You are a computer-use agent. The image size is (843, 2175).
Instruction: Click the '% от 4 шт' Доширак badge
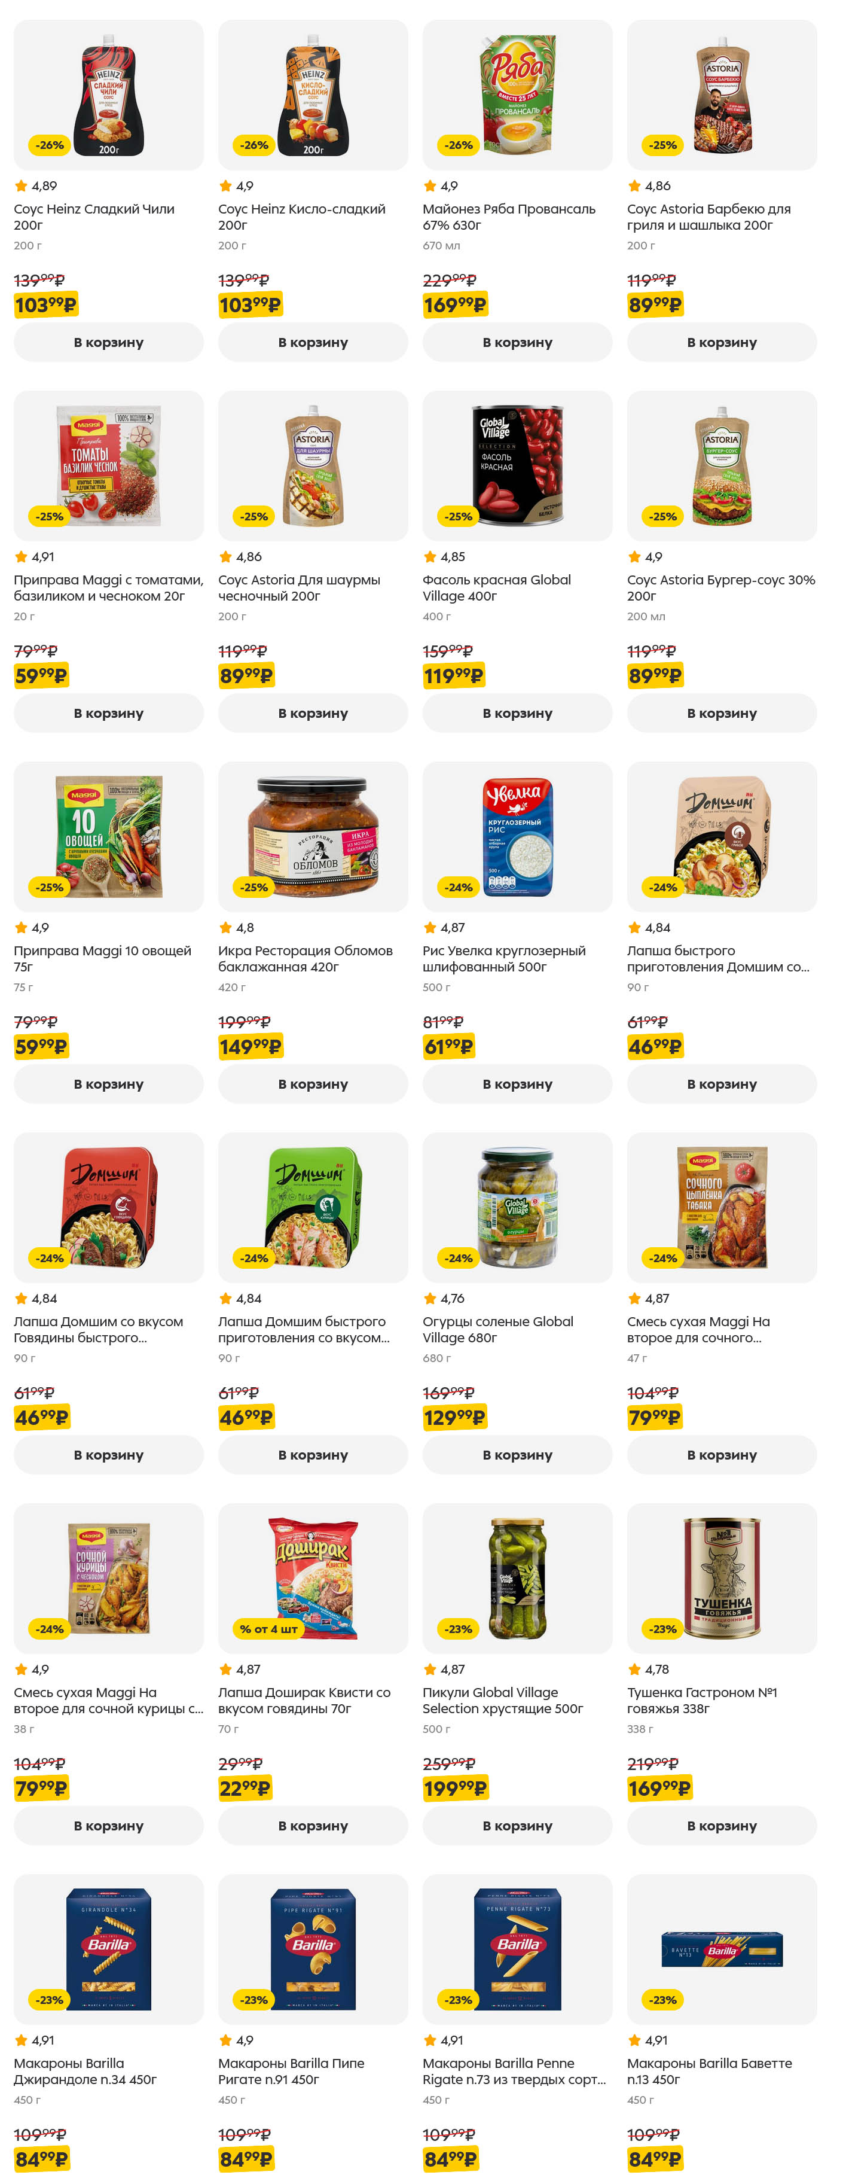pyautogui.click(x=268, y=1629)
